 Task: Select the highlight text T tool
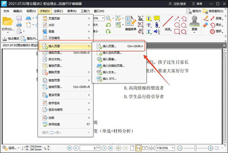click(149, 19)
